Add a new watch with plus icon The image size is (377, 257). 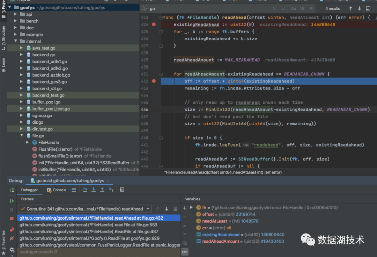point(185,208)
